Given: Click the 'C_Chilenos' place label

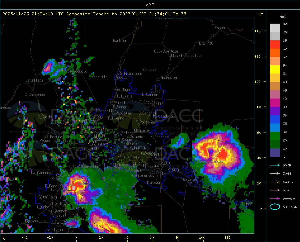Looking at the screenshot, I should pos(35,95).
